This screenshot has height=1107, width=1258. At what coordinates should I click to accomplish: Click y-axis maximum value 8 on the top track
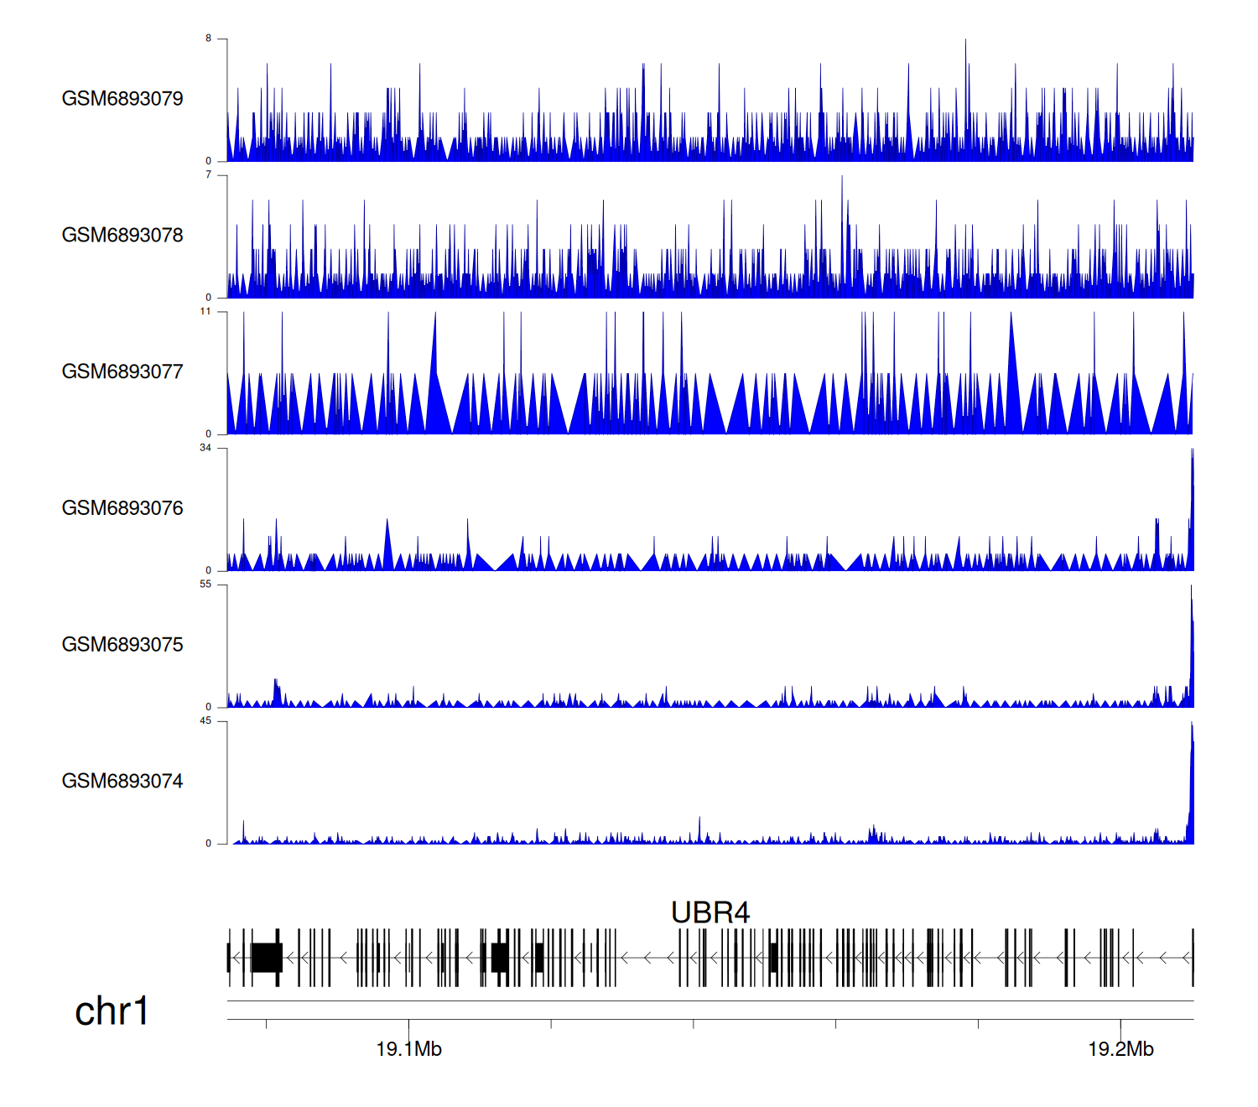tap(209, 39)
